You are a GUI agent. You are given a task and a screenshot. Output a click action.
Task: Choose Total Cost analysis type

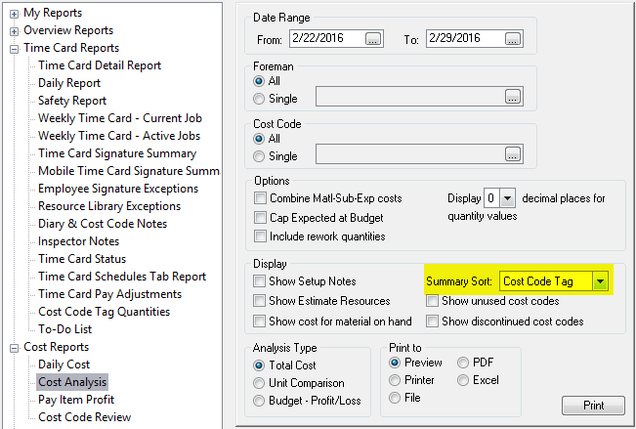[259, 365]
